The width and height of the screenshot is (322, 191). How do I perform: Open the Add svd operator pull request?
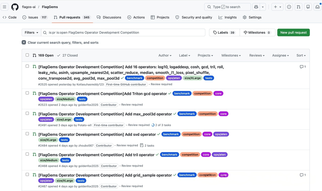[x=97, y=134]
